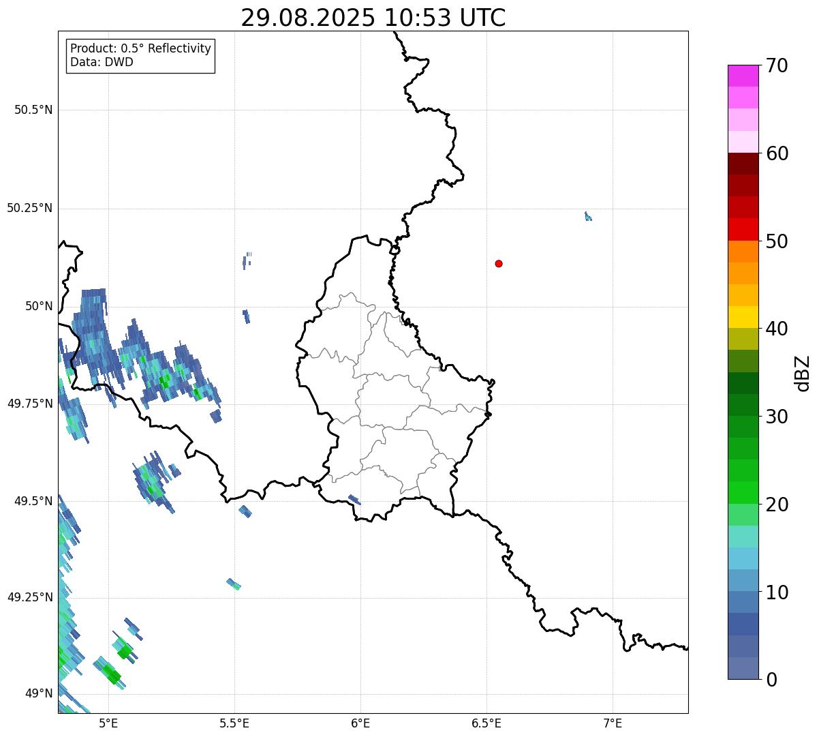The image size is (819, 737).
Task: Click the Data: DWD label
Action: pos(102,62)
